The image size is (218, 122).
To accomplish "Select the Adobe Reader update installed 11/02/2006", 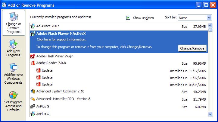I will point(47,77).
